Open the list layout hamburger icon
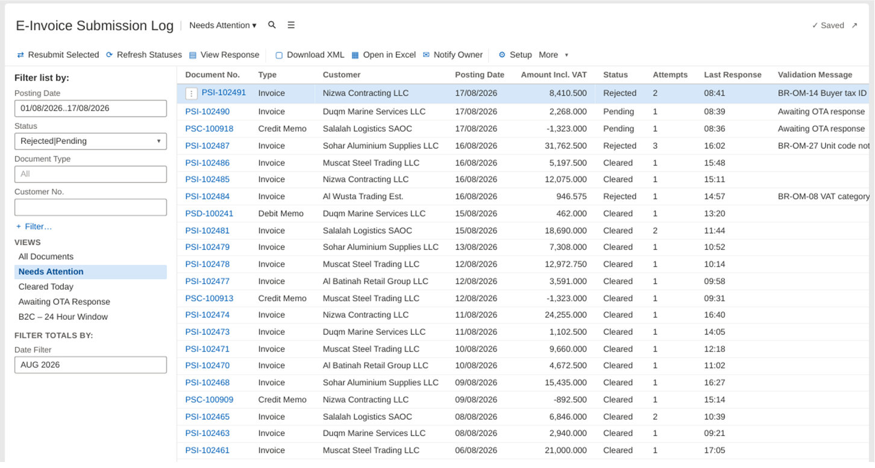This screenshot has width=875, height=468. tap(291, 25)
